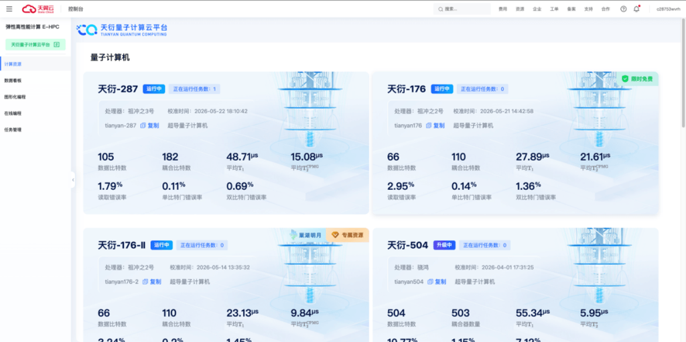Open the 工单 menu
The height and width of the screenshot is (342, 686).
click(554, 9)
